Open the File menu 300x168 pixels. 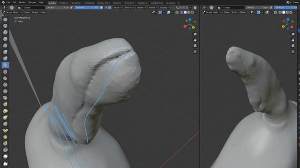(x=8, y=2)
